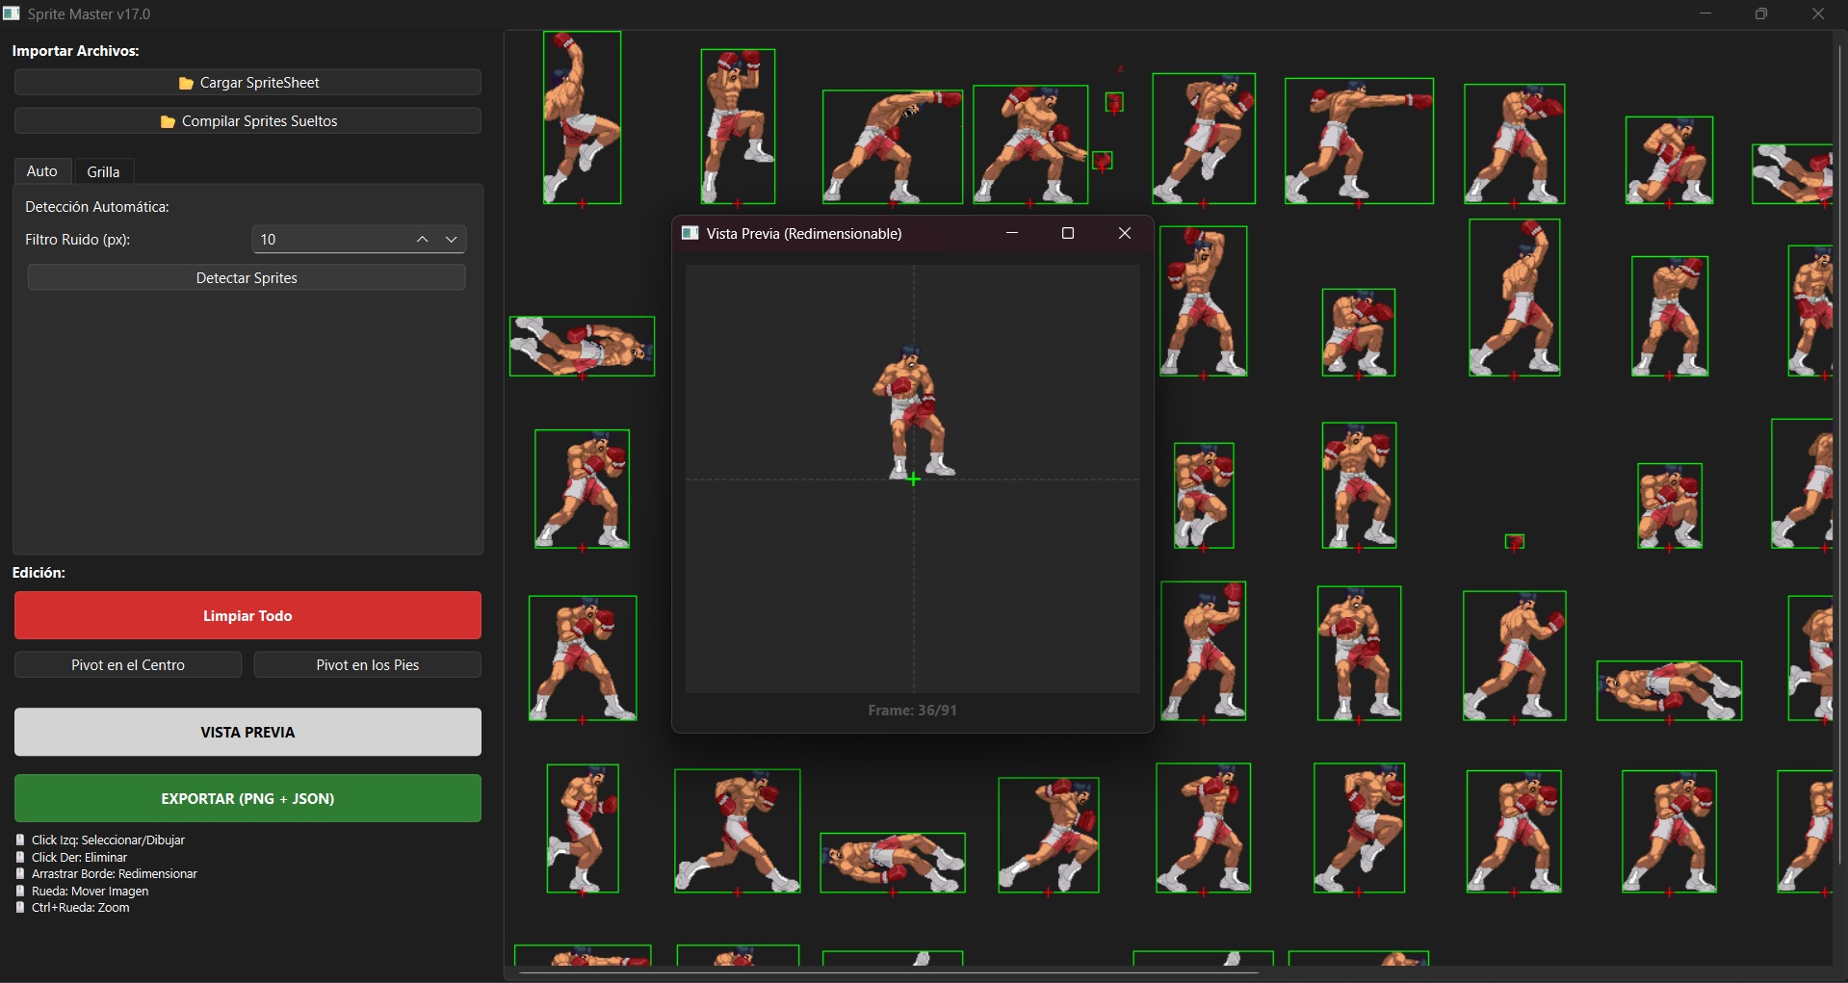Screen dimensions: 1848x983
Task: Click the 'Click Izq: Seleccionar/Dibujar' hint
Action: (108, 841)
